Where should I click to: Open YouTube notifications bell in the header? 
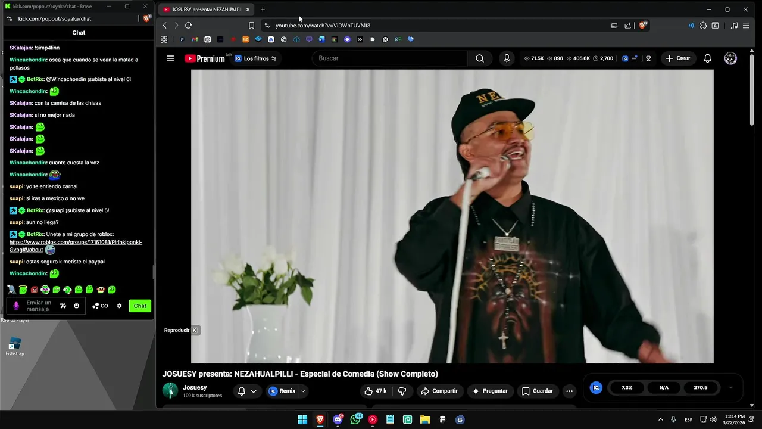[x=707, y=58]
